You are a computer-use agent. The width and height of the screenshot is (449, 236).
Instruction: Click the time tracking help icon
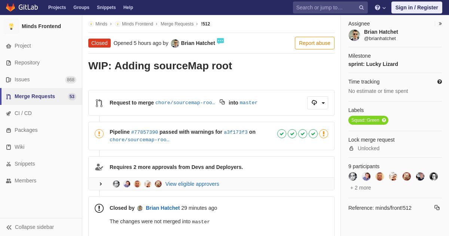[x=440, y=82]
